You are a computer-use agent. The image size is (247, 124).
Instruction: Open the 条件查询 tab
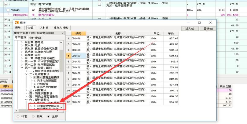point(35,38)
